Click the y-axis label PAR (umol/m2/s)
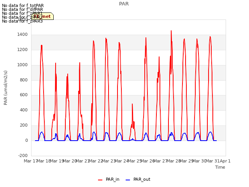Viewport: 249px width, 187px height. 5,88
